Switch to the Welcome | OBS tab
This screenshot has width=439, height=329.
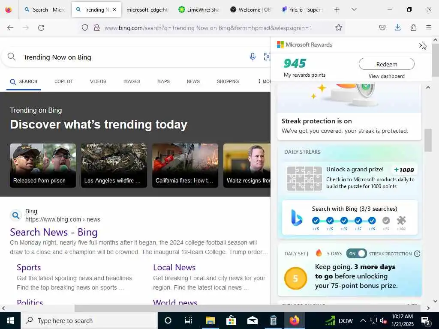click(251, 10)
